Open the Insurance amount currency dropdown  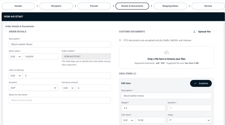[x=69, y=88]
